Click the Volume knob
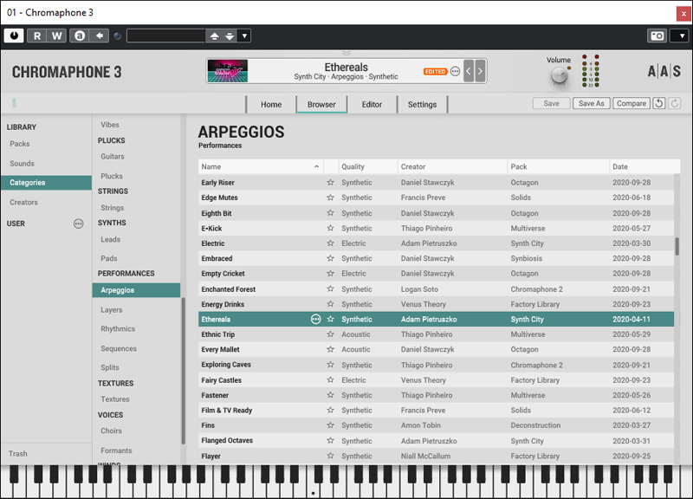The image size is (693, 499). (559, 76)
